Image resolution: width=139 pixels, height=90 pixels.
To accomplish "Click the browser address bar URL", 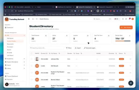I will [x=25, y=11].
